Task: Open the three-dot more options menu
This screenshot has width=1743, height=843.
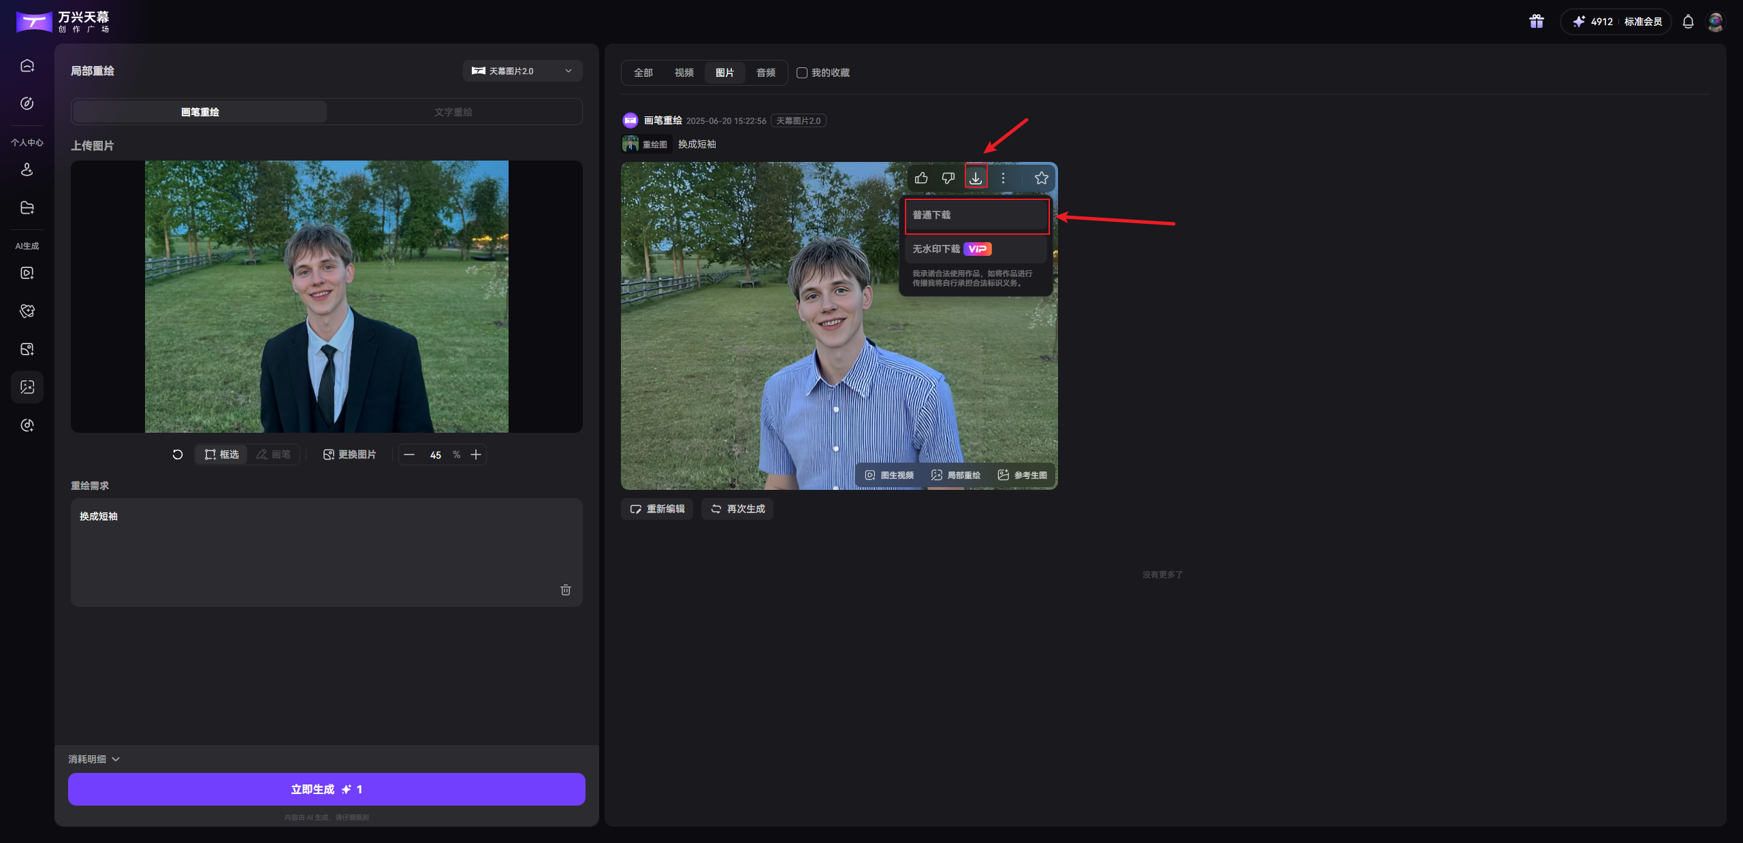Action: pyautogui.click(x=1003, y=178)
